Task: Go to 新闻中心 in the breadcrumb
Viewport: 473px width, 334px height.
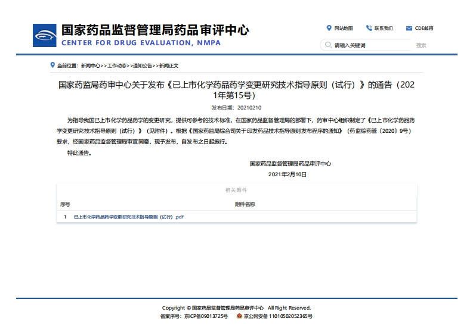Action: 91,65
